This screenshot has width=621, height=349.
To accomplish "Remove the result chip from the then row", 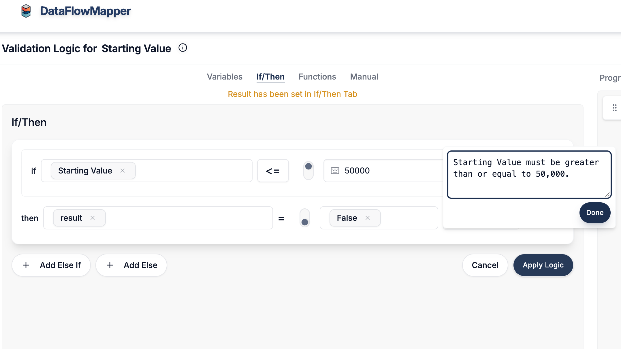I will pyautogui.click(x=93, y=218).
